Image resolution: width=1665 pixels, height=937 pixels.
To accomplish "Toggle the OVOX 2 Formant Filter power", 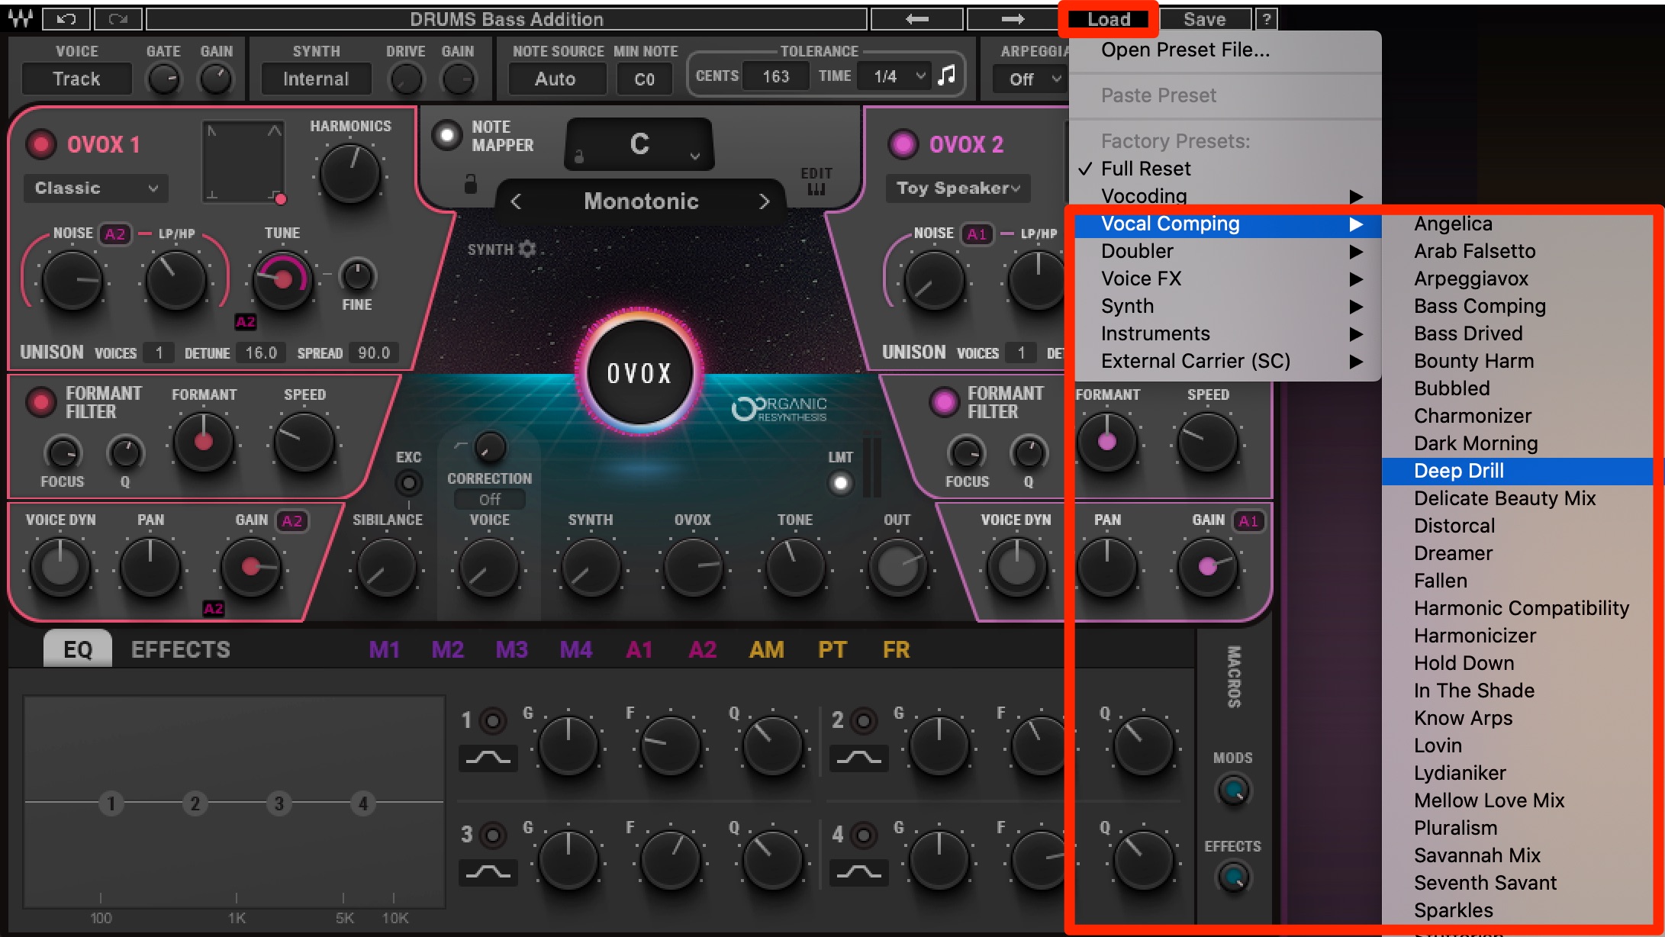I will (x=944, y=401).
